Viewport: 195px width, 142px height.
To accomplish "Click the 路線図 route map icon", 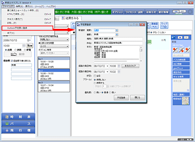I will tap(155, 25).
